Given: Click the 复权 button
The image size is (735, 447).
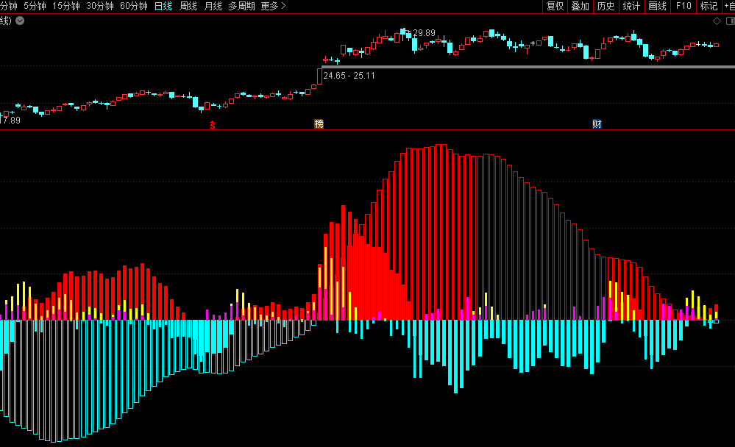Looking at the screenshot, I should [555, 7].
